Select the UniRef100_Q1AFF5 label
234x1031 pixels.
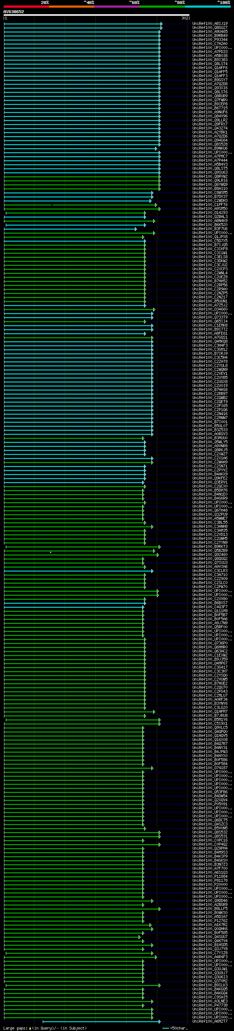(210, 72)
